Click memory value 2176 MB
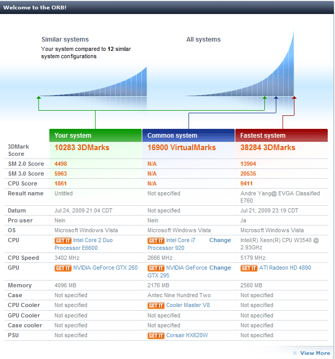 pos(158,285)
